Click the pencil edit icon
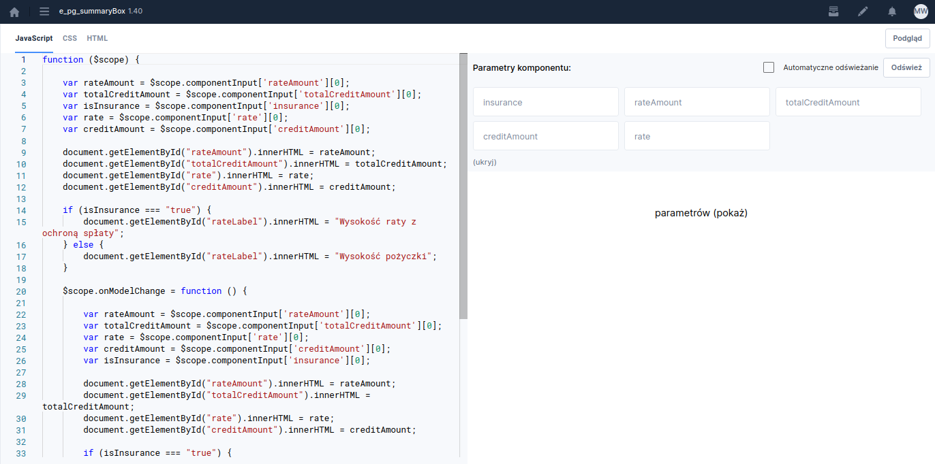The image size is (935, 464). click(863, 12)
